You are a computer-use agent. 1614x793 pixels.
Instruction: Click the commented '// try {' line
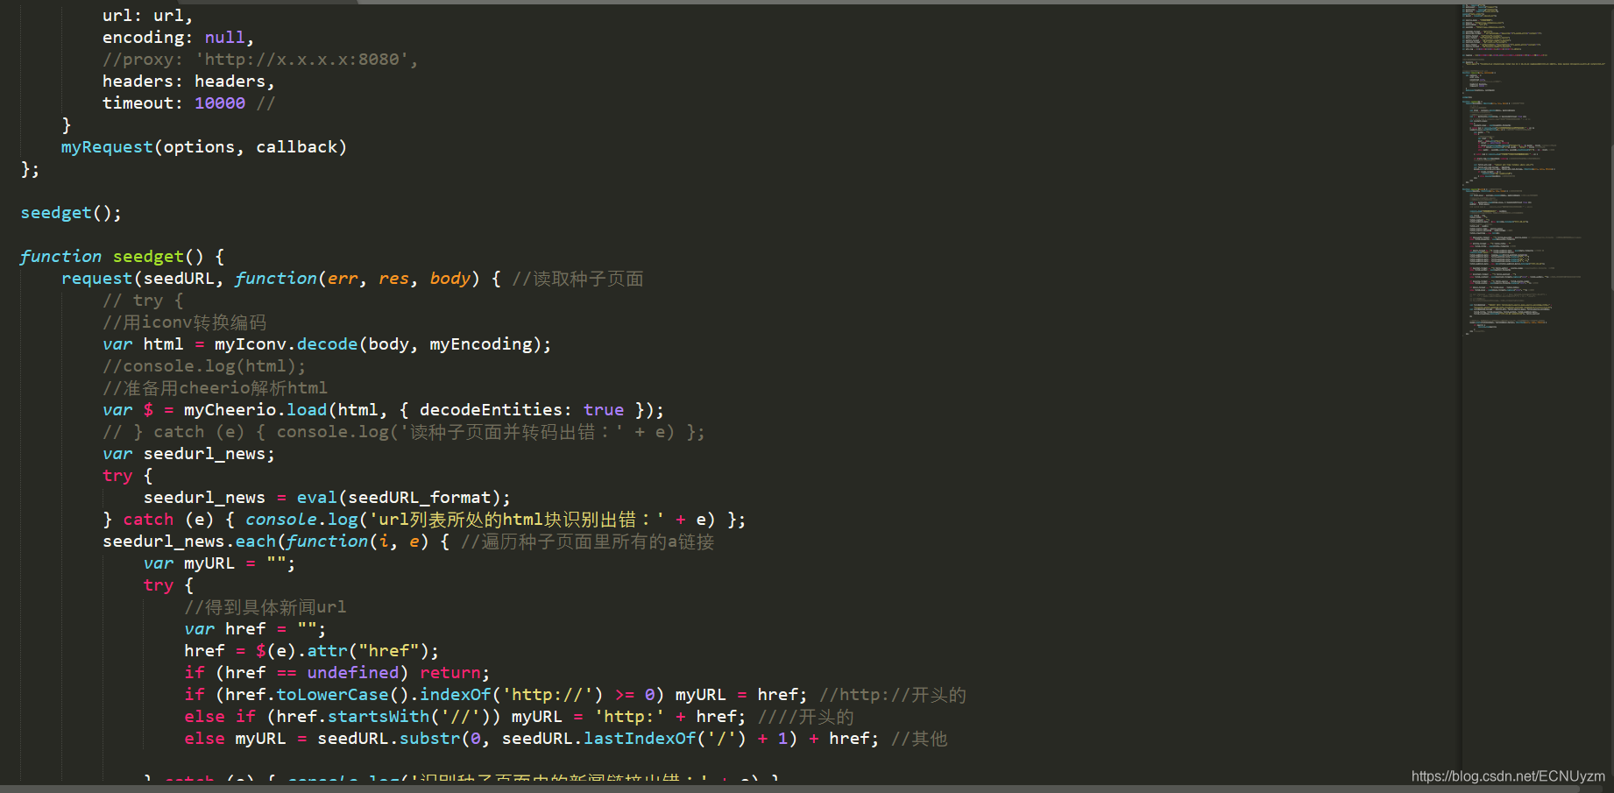tap(143, 301)
